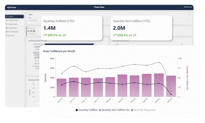The height and width of the screenshot is (123, 205).
Task: Select the 2026-02 pink bar
Action: pyautogui.click(x=122, y=86)
